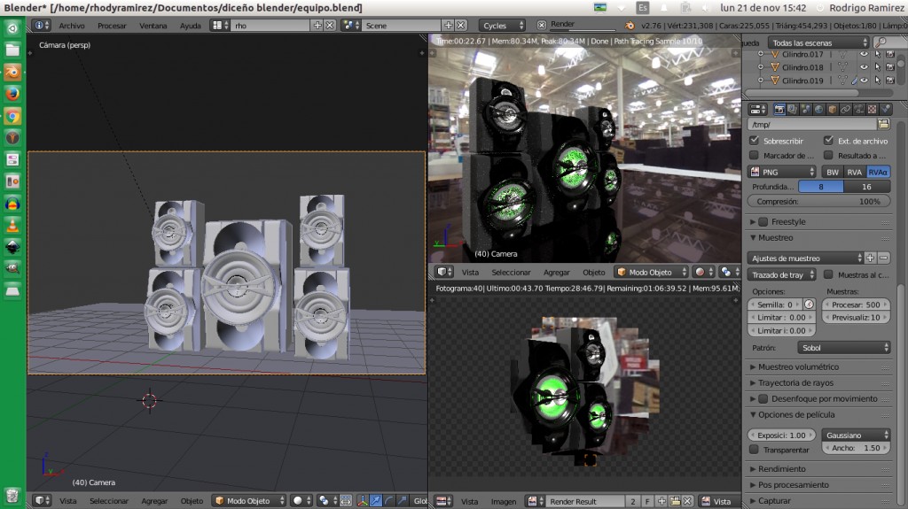908x509 pixels.
Task: Open the Object properties tab (orange cube icon)
Action: [833, 109]
